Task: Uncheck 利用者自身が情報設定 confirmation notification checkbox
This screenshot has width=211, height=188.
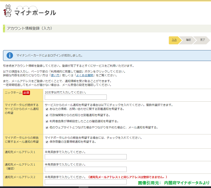Action: tap(47, 121)
